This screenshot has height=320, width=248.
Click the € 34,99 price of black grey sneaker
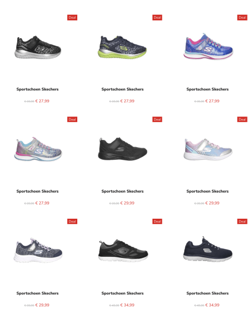coord(127,305)
